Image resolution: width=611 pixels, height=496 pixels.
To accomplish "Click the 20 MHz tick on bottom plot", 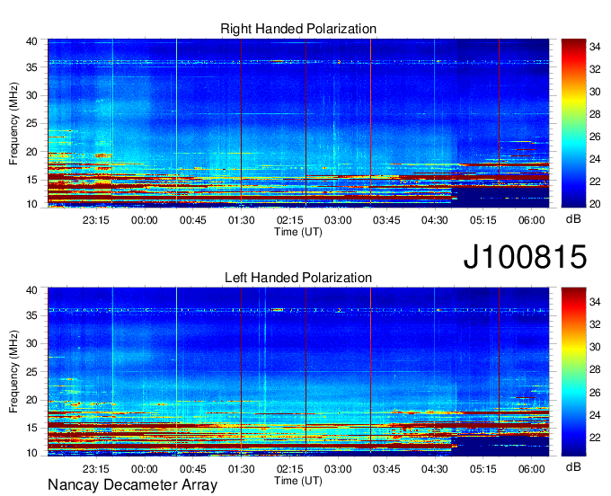I will click(x=31, y=400).
